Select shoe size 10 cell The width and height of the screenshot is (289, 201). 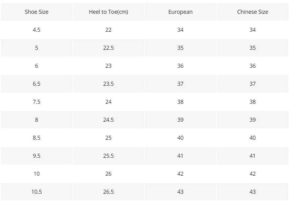pos(36,174)
